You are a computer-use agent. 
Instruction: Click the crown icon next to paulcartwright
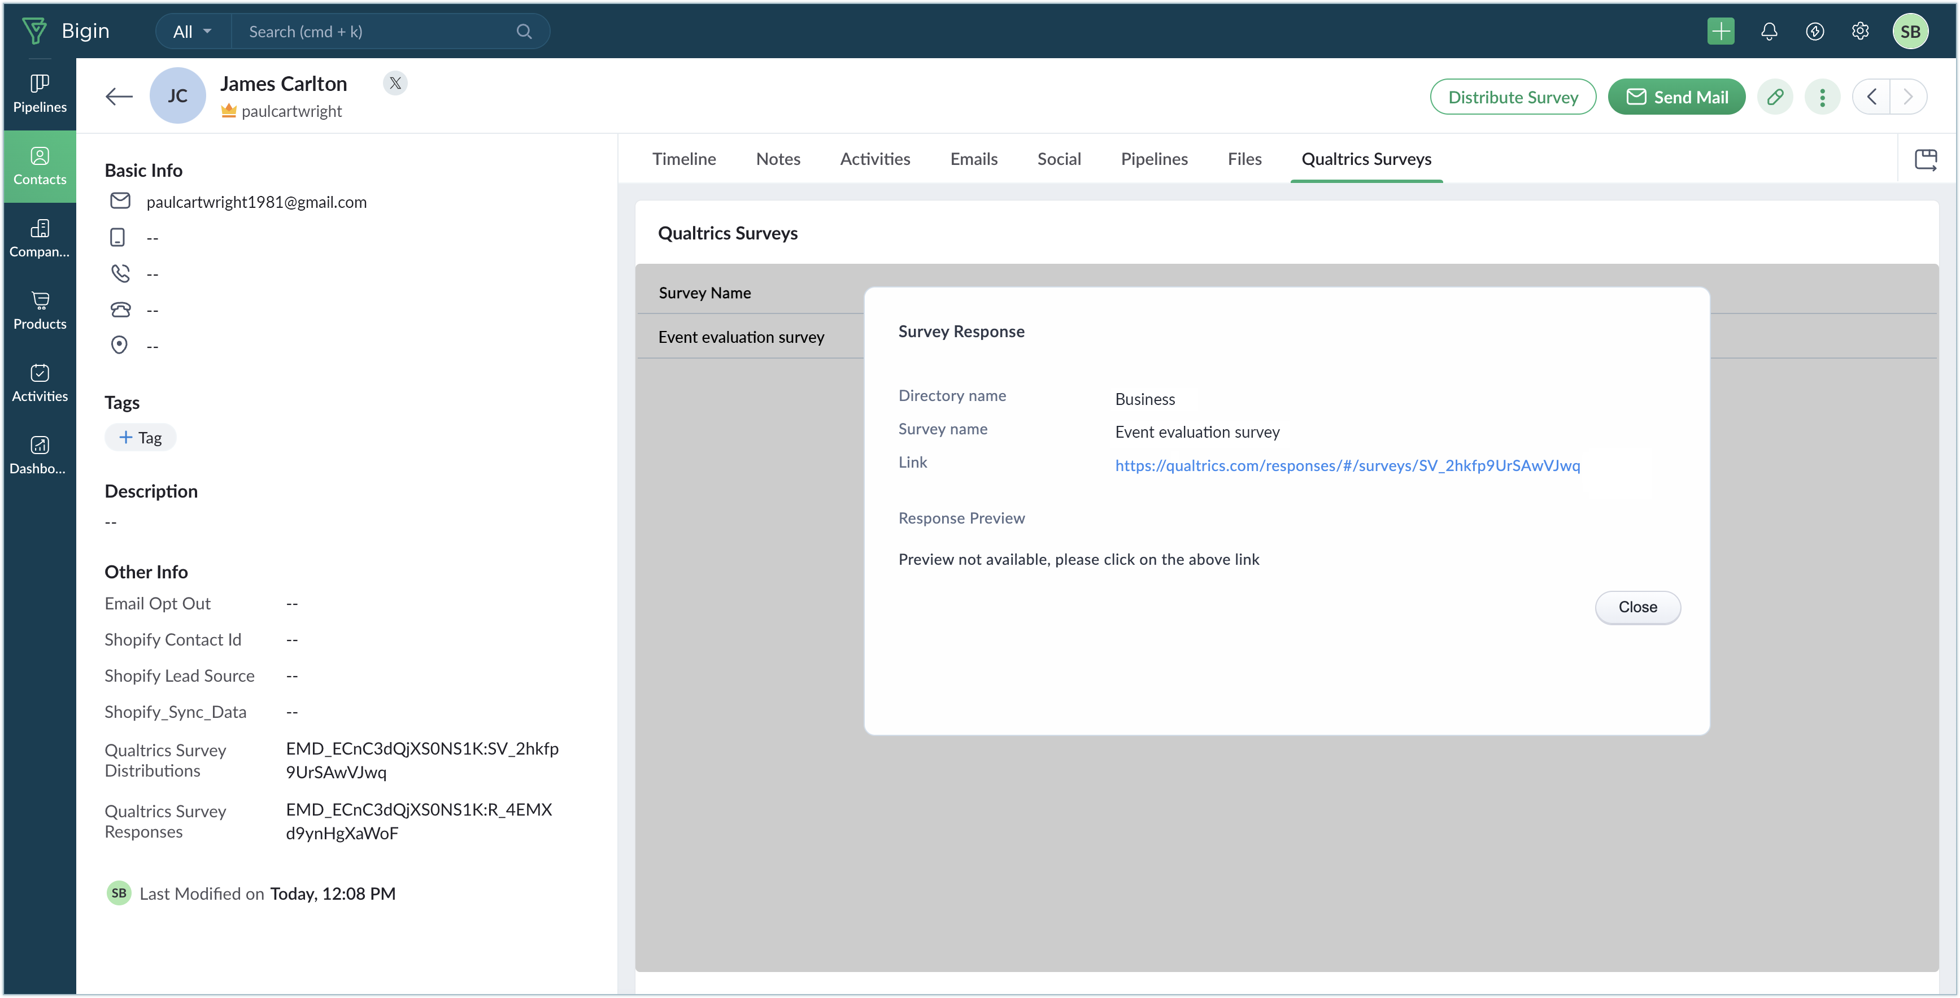point(228,111)
